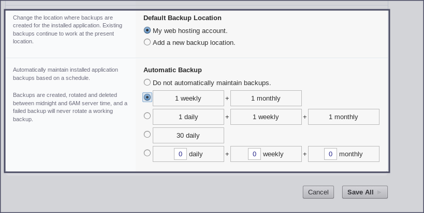Viewport: 424px width, 213px height.
Task: Click 1 monthly box in three-part schedule
Action: pyautogui.click(x=343, y=117)
